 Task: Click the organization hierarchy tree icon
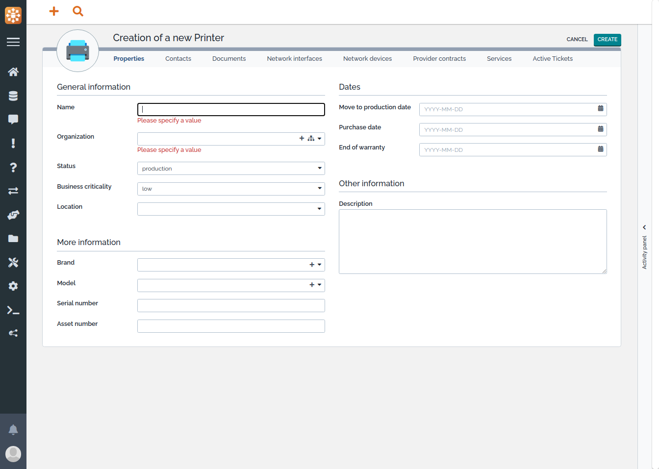[311, 139]
